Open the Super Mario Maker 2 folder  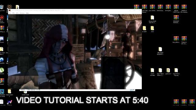coord(160,72)
